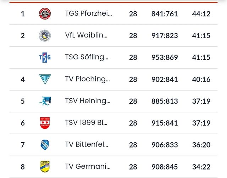Click the 841:761 goals score

(x=164, y=14)
